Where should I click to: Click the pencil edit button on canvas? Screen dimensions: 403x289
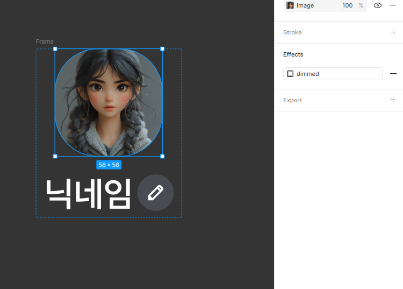coord(155,193)
